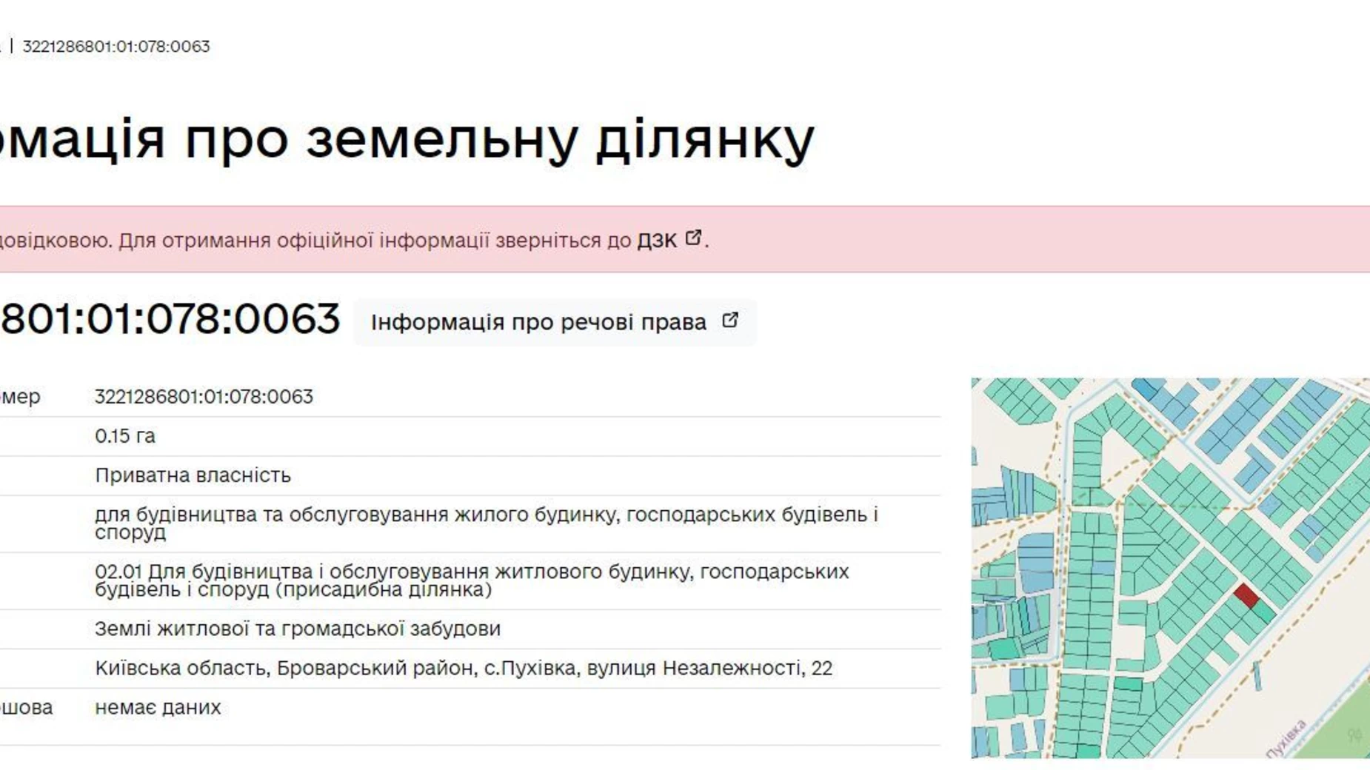
Task: Click the Пухівка label on the map
Action: (1286, 738)
